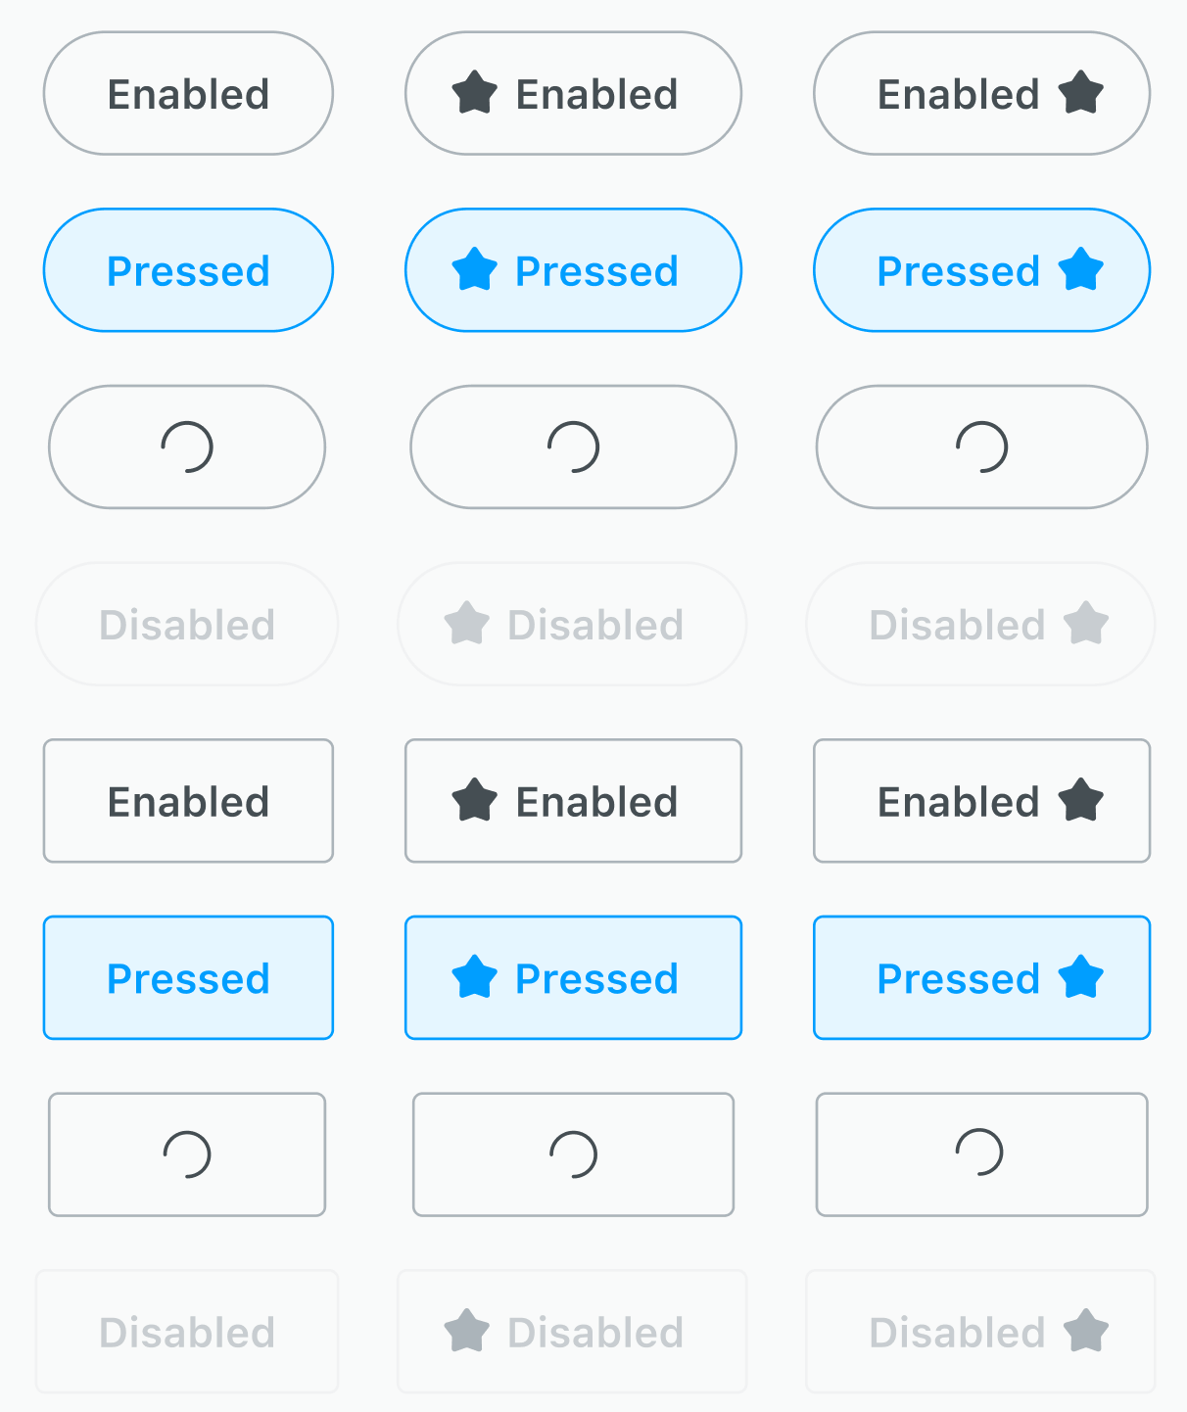
Task: Click the trailing star in pill-shaped Enabled button
Action: pyautogui.click(x=1081, y=93)
